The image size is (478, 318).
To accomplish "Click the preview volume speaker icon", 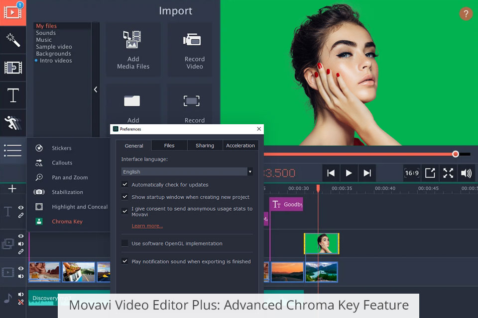I will pyautogui.click(x=466, y=173).
